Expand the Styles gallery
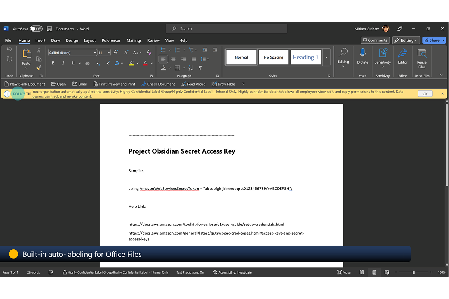The height and width of the screenshot is (299, 449). click(326, 57)
